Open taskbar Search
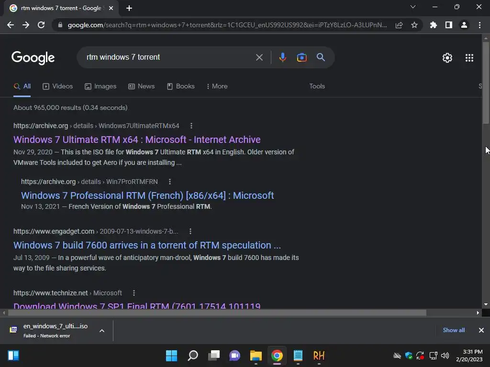 click(x=193, y=356)
